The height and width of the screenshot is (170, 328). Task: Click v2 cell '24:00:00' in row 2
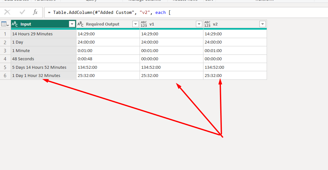click(235, 42)
